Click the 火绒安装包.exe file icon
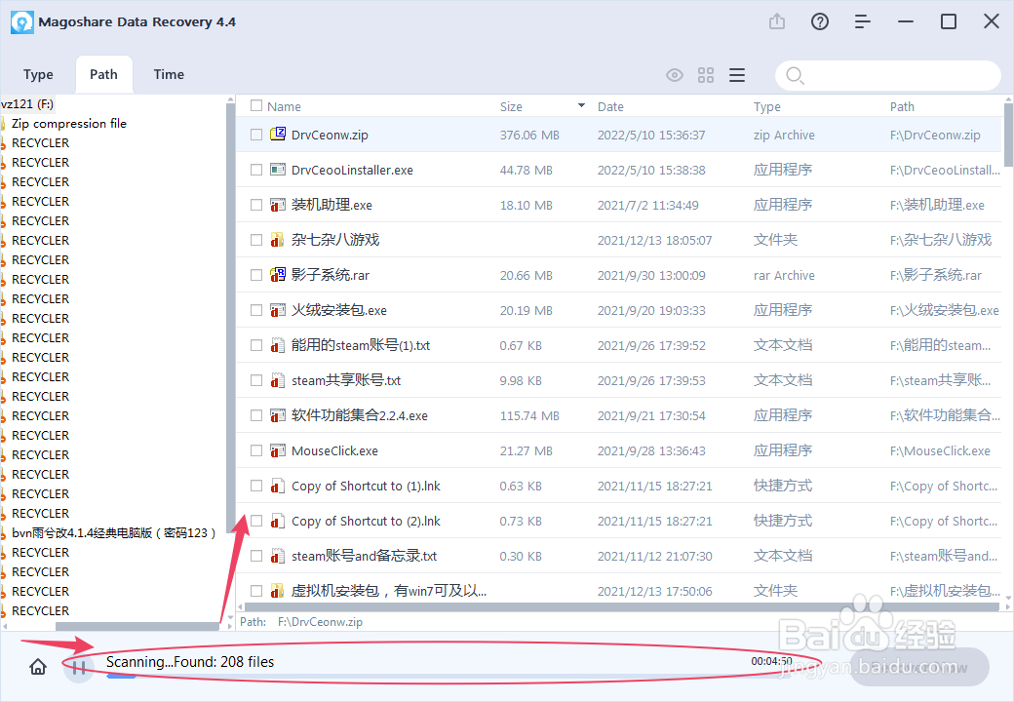This screenshot has width=1014, height=702. tap(278, 310)
